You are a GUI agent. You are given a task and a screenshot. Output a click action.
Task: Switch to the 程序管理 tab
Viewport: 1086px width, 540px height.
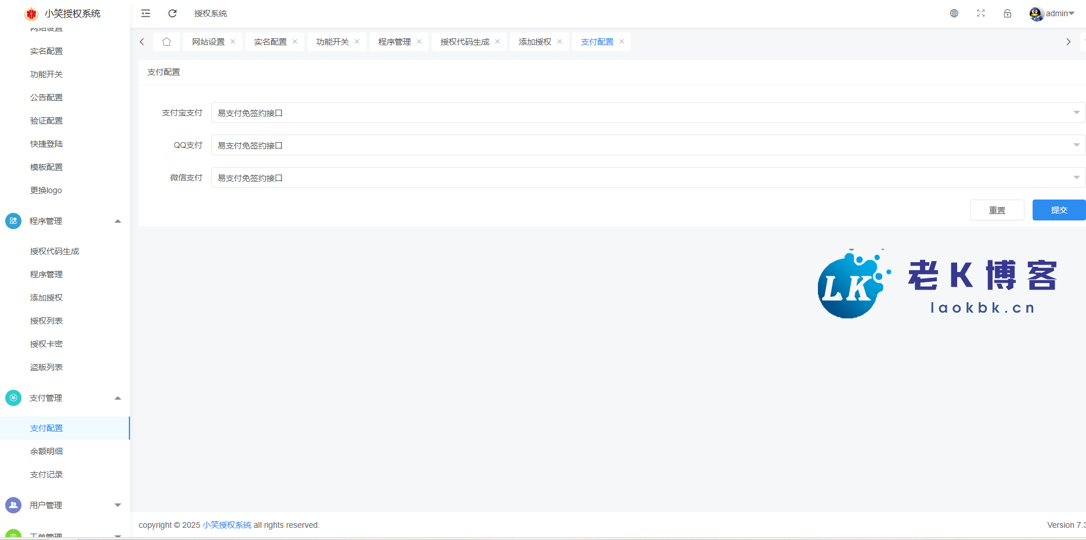click(395, 42)
